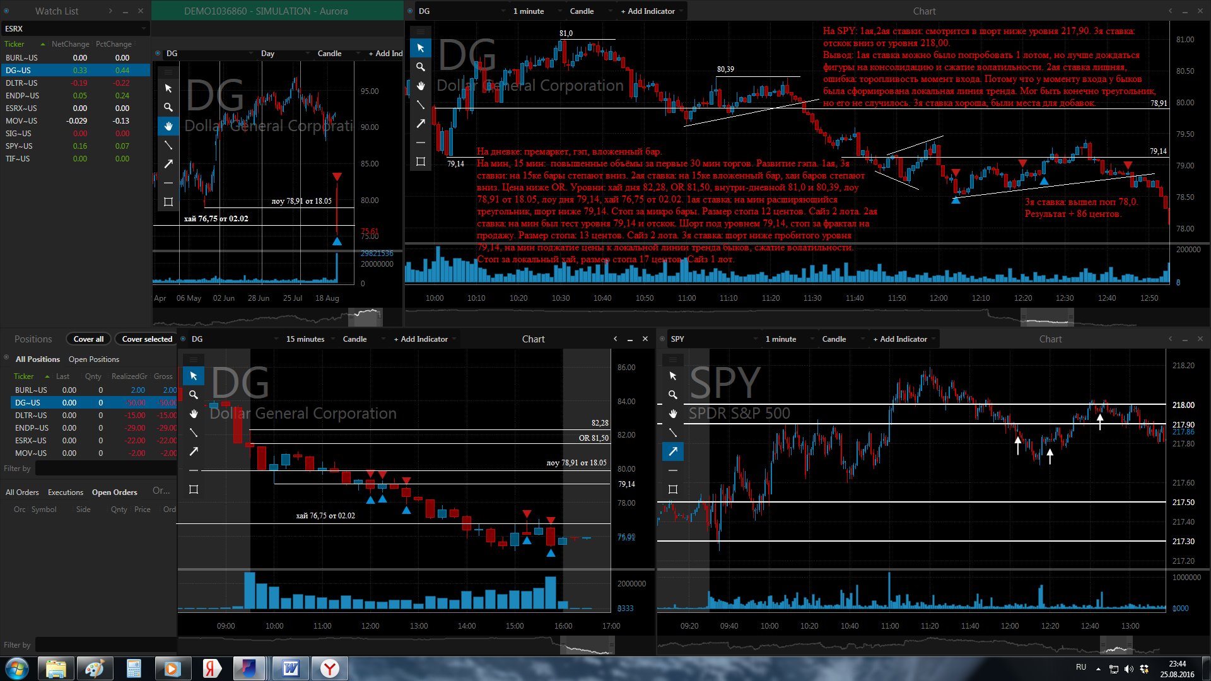Toggle link indicator of Day DG chart
The width and height of the screenshot is (1211, 681).
click(158, 54)
